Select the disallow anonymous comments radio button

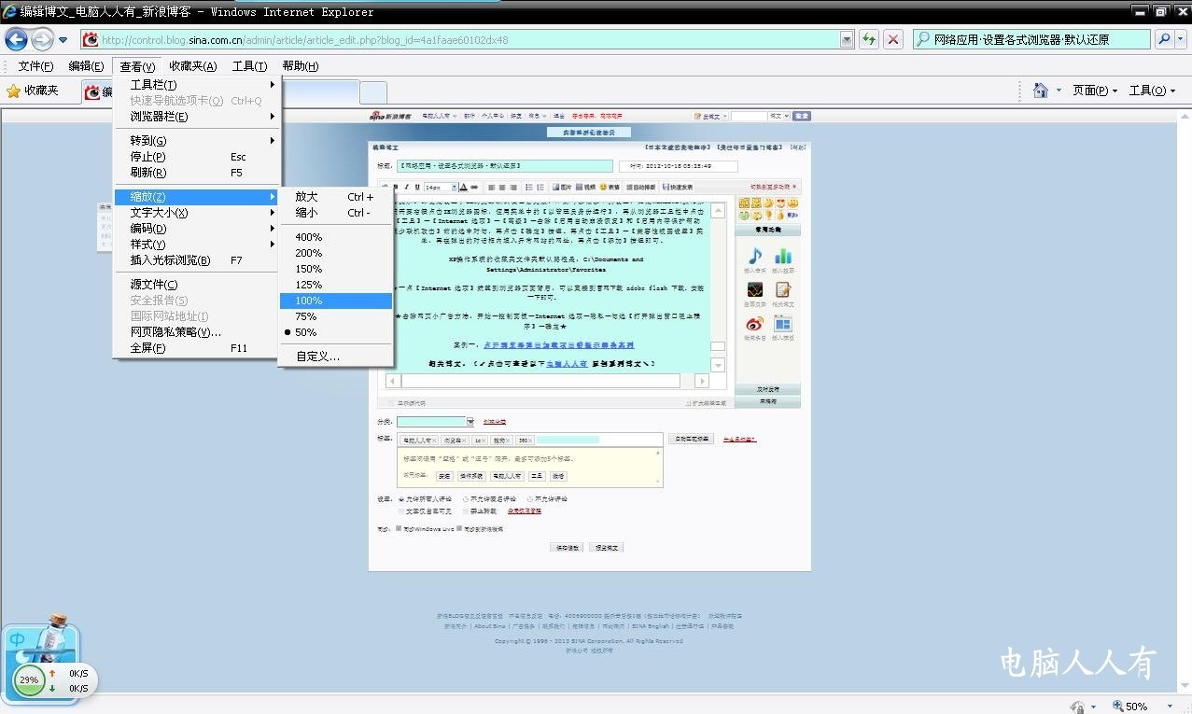pos(466,499)
